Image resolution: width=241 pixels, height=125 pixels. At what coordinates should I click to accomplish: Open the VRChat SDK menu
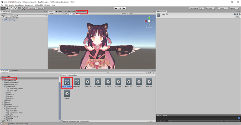39,5
